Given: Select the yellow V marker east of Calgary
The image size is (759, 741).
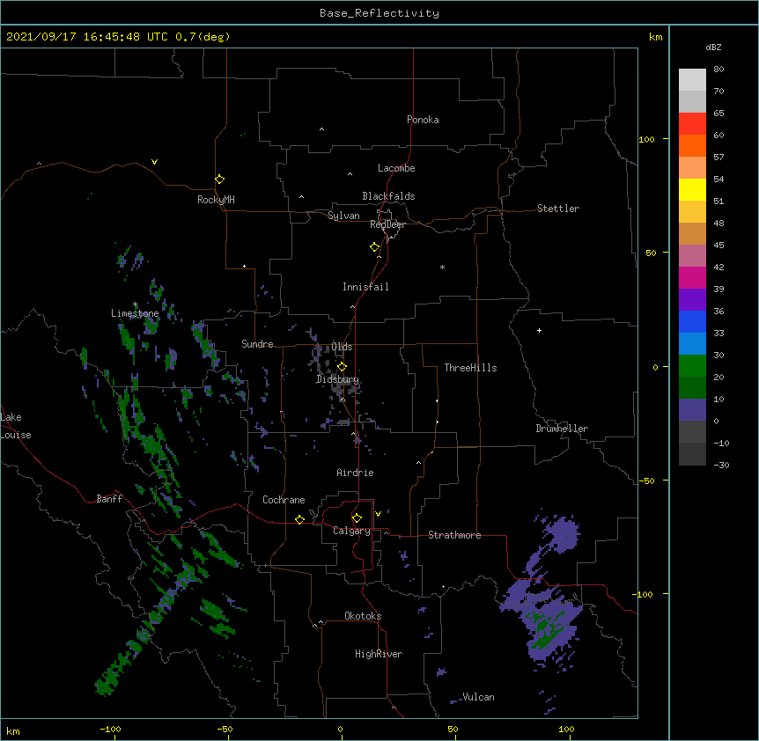Looking at the screenshot, I should coord(378,514).
